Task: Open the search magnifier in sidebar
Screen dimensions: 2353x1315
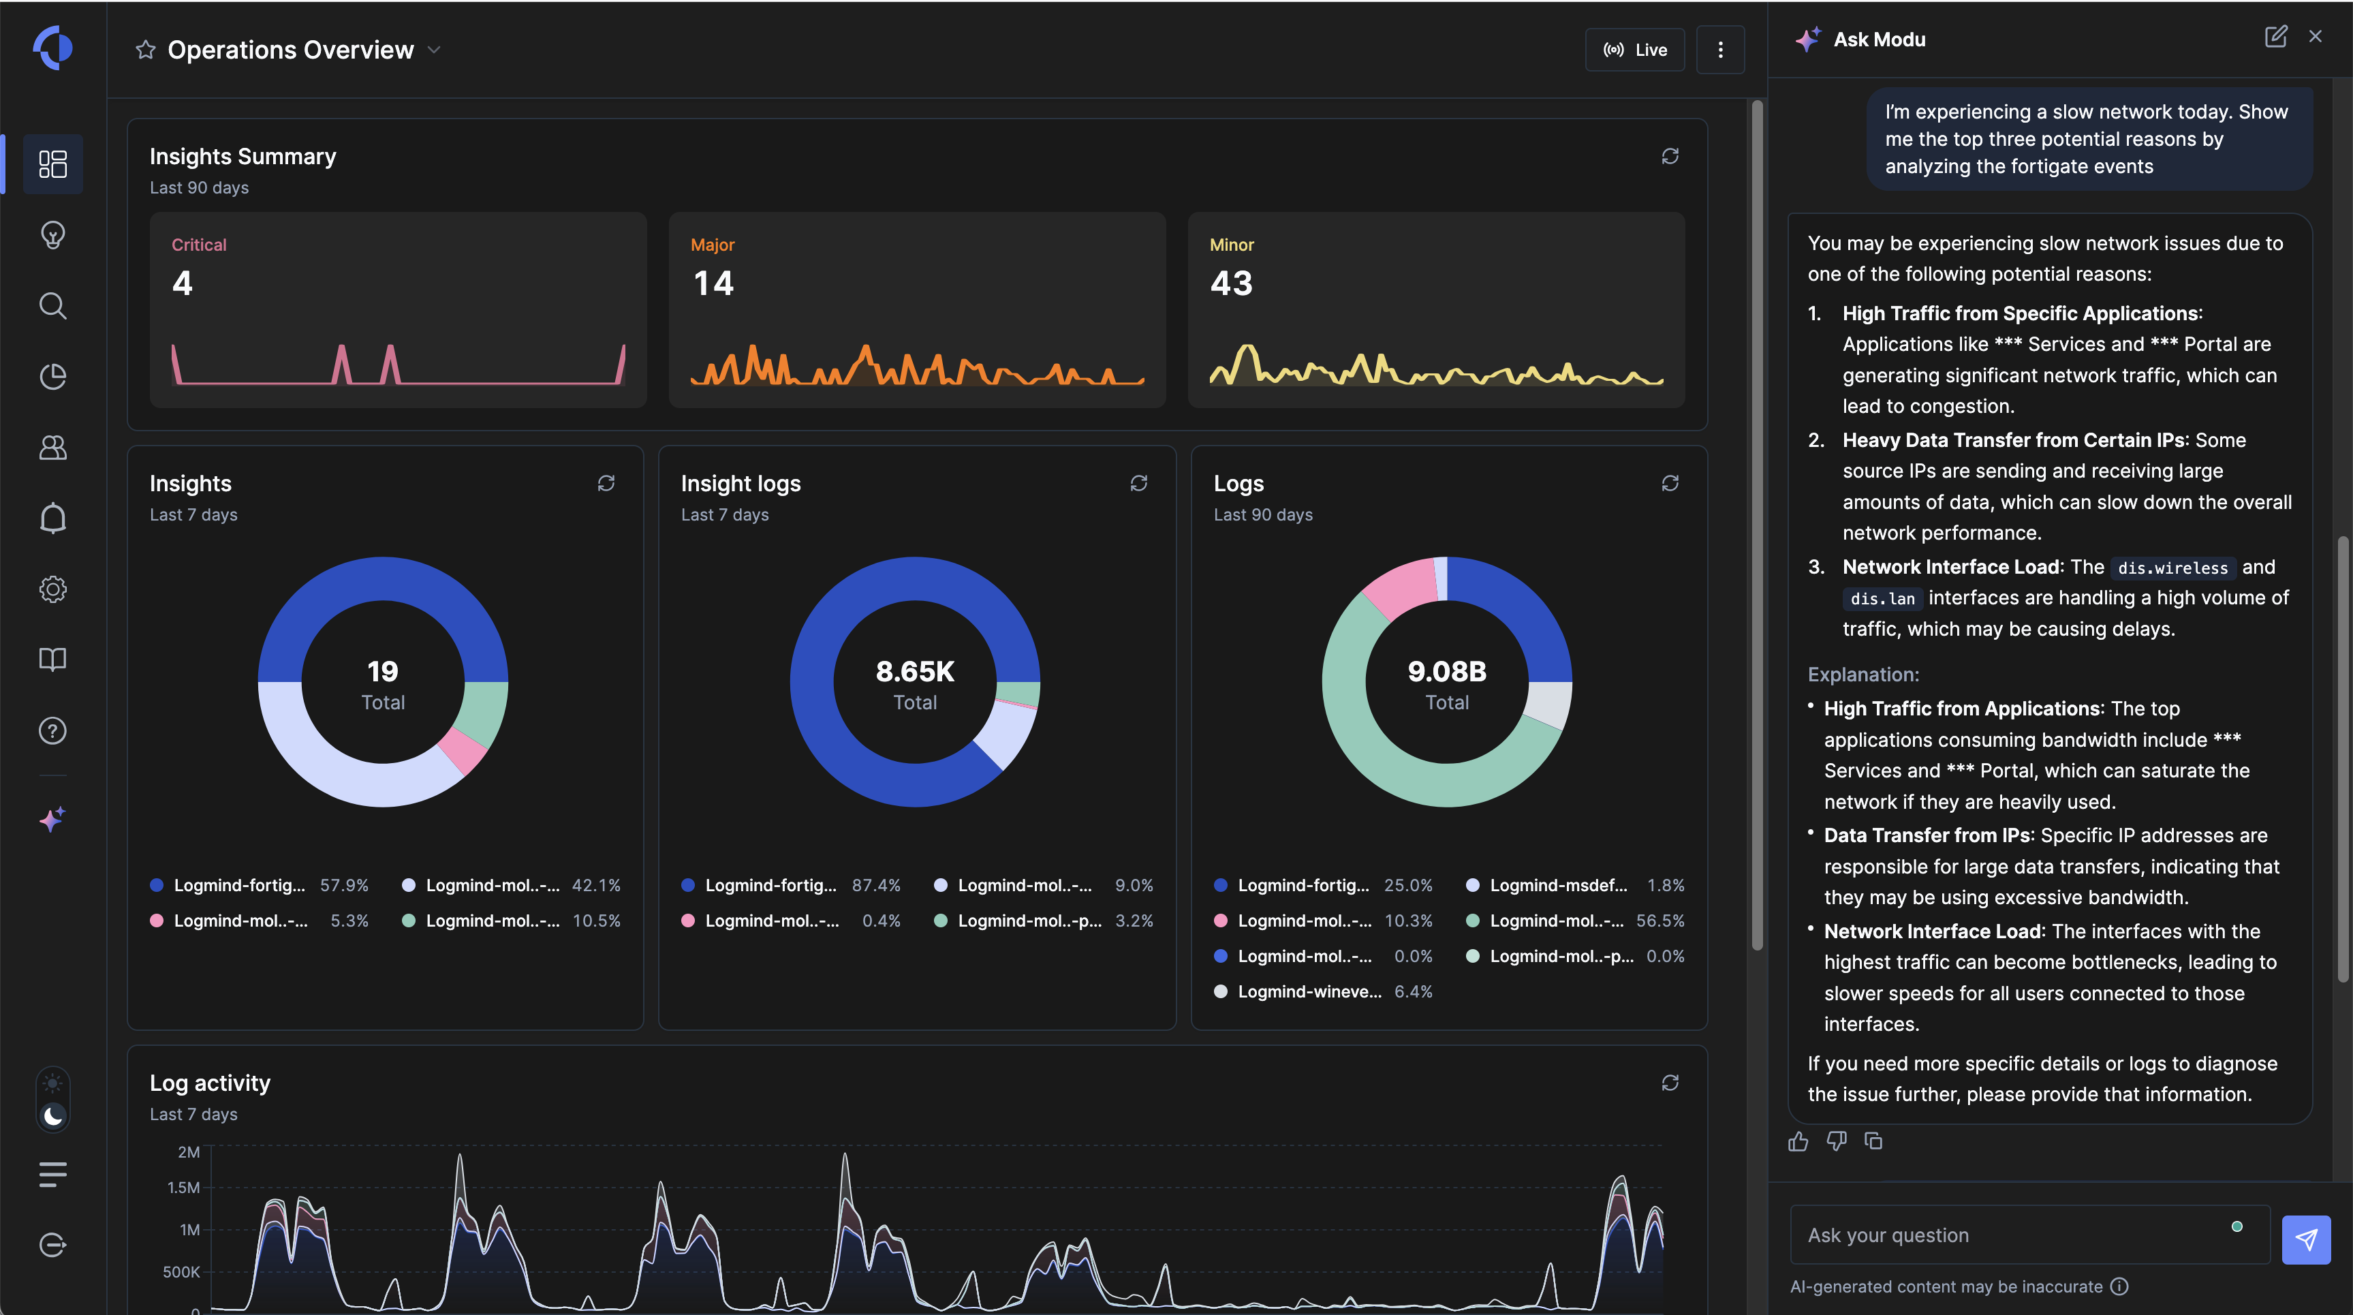Action: point(53,305)
